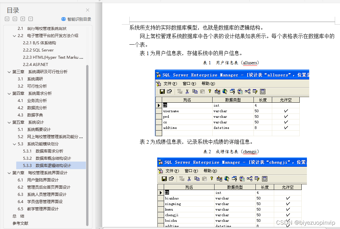The width and height of the screenshot is (340, 229).
Task: Click the Paste clipboard icon in allusers toolbar
Action: tap(202, 92)
